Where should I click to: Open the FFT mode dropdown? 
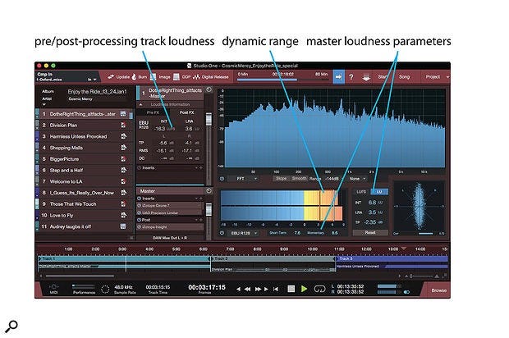pyautogui.click(x=243, y=179)
